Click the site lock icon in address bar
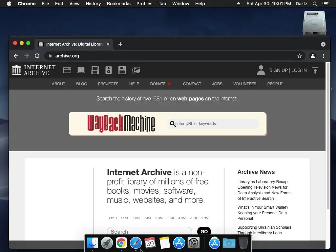Screen dimensions: 336x252 pos(50,56)
